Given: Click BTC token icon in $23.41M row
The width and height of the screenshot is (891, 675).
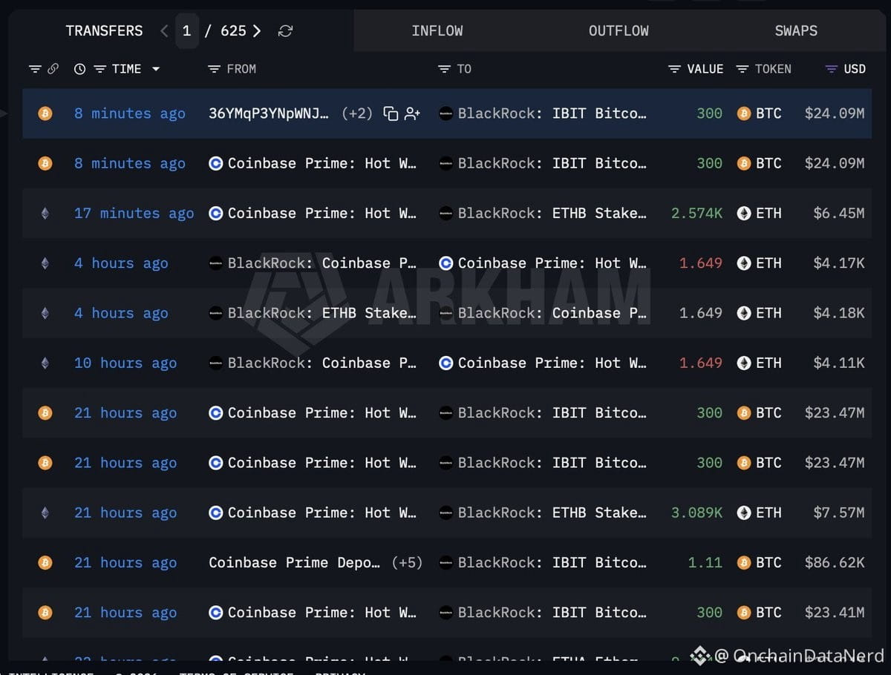Looking at the screenshot, I should (x=743, y=613).
